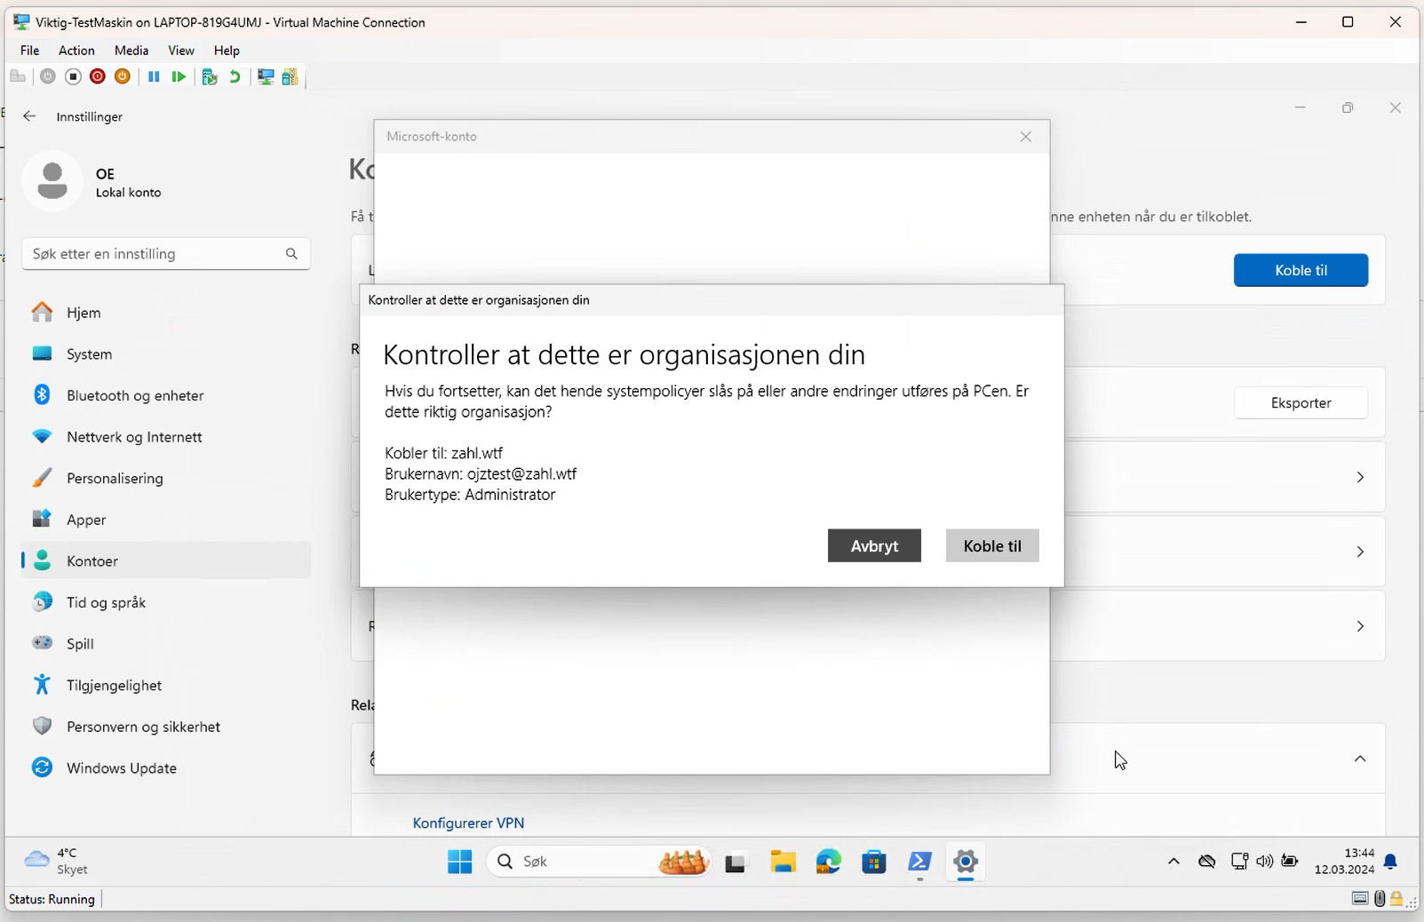Confirm with Koble til dialog button
The width and height of the screenshot is (1424, 922).
click(x=992, y=545)
